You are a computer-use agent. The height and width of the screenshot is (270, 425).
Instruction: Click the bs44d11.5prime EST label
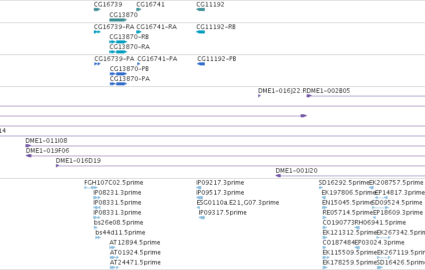coord(120,233)
